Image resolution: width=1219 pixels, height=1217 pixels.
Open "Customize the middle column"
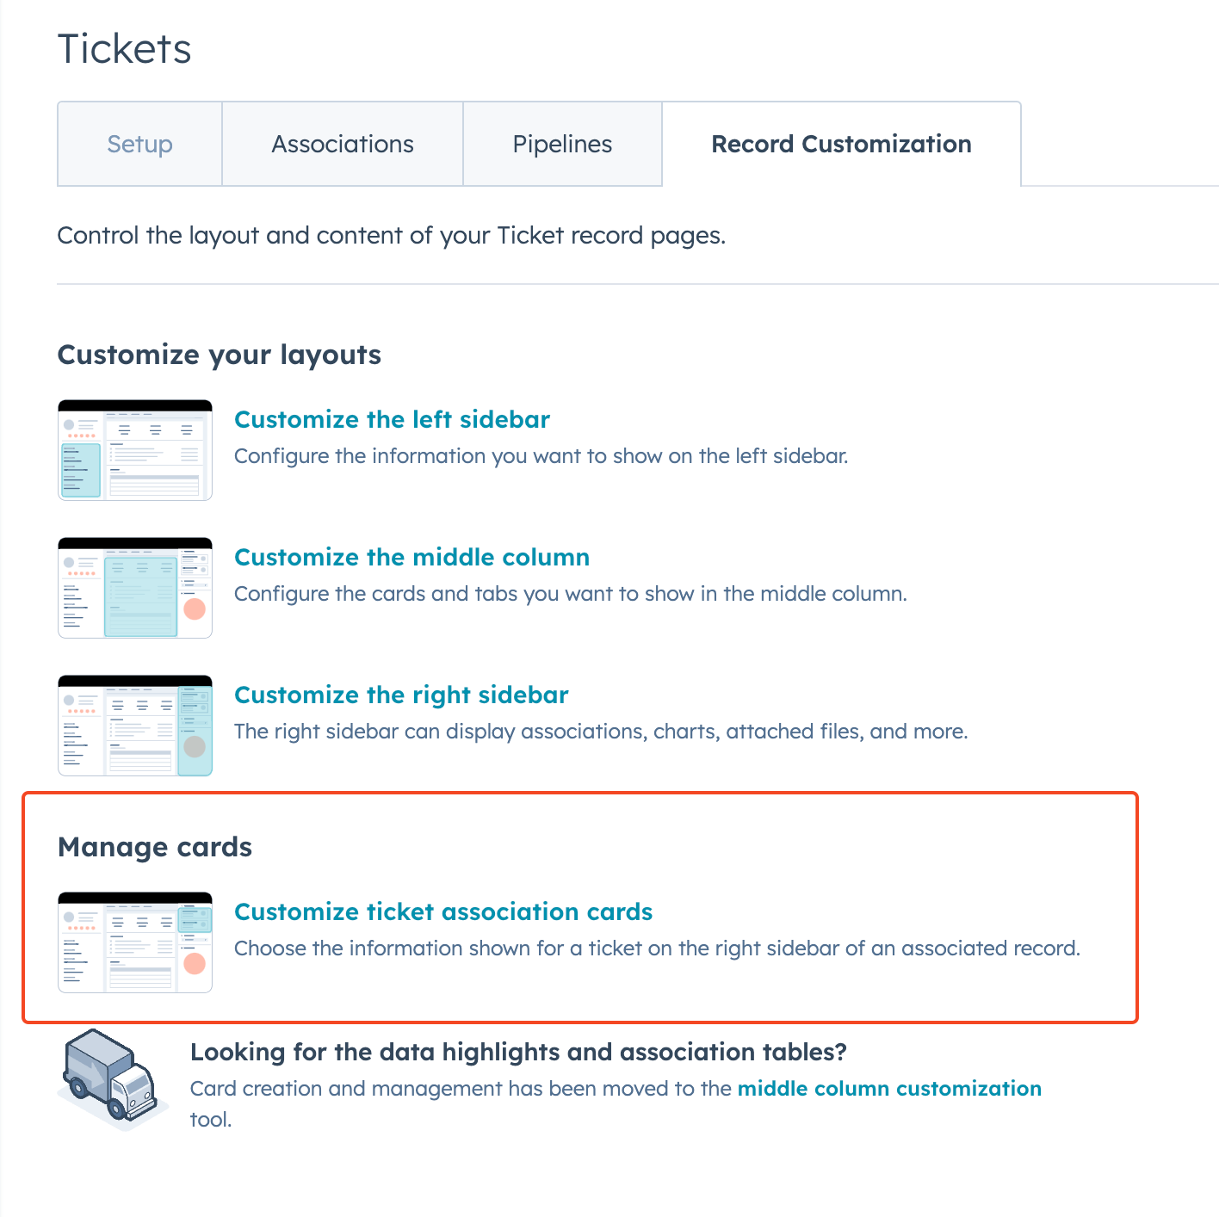tap(412, 557)
